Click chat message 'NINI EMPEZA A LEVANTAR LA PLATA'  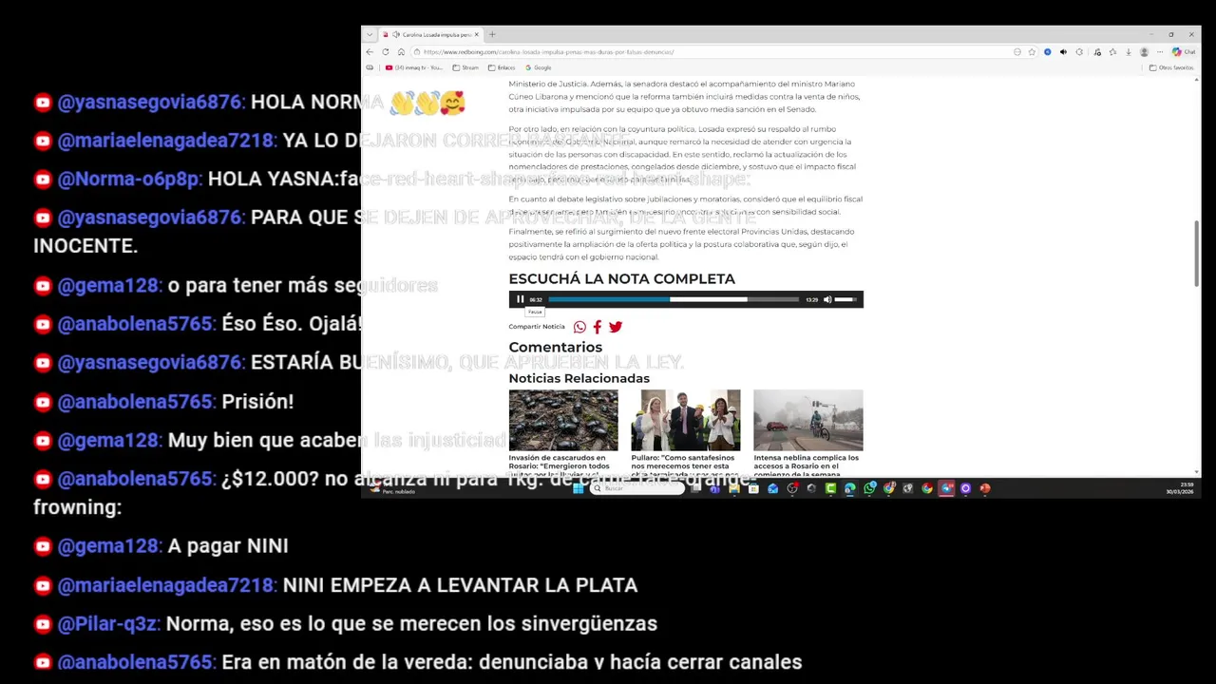pyautogui.click(x=460, y=585)
